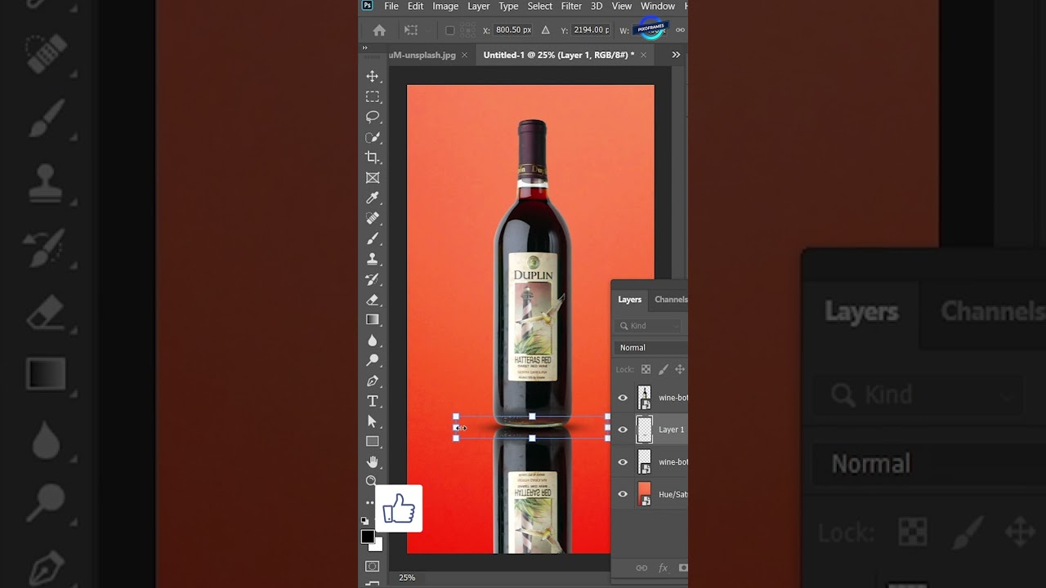Click the link layers icon
The height and width of the screenshot is (588, 1046).
click(x=641, y=568)
